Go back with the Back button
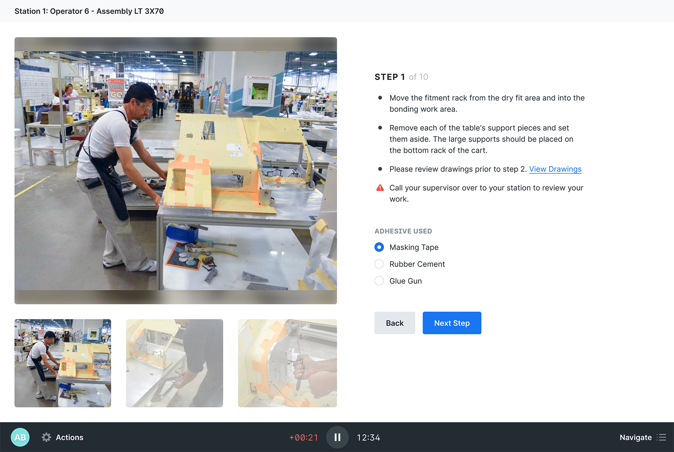The image size is (674, 452). (x=394, y=323)
